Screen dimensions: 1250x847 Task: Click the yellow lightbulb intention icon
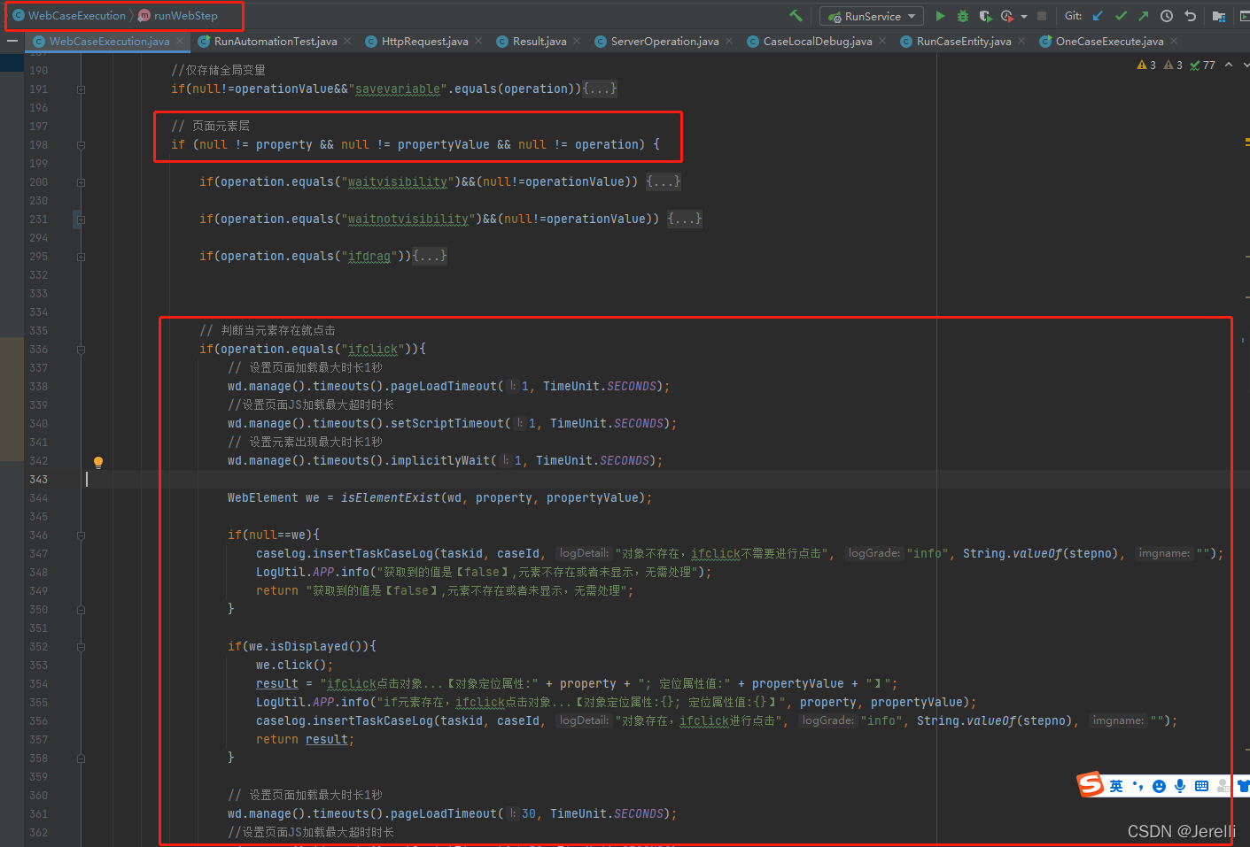pos(98,462)
